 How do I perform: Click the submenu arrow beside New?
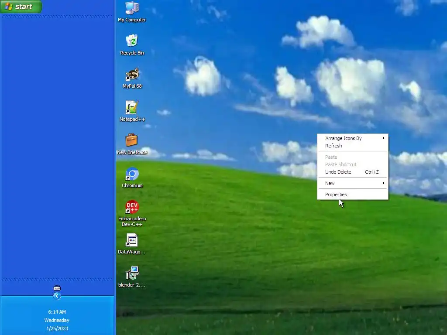tap(383, 183)
